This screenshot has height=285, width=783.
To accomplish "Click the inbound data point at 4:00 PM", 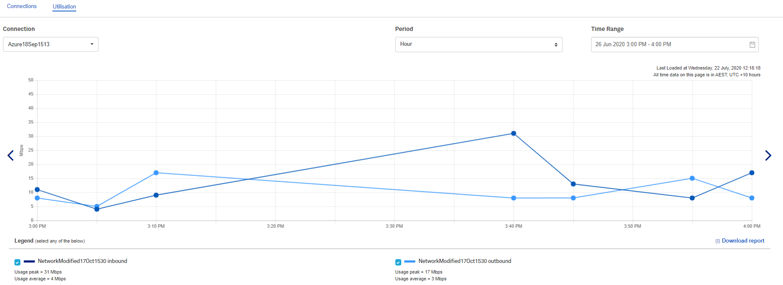I will [752, 173].
